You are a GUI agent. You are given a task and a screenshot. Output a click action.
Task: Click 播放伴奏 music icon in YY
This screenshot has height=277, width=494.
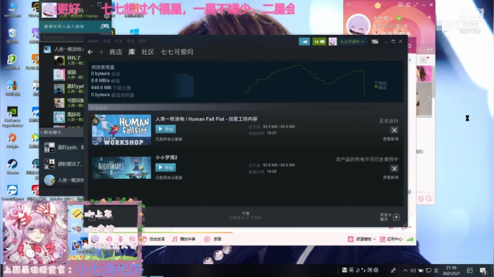coord(175,239)
